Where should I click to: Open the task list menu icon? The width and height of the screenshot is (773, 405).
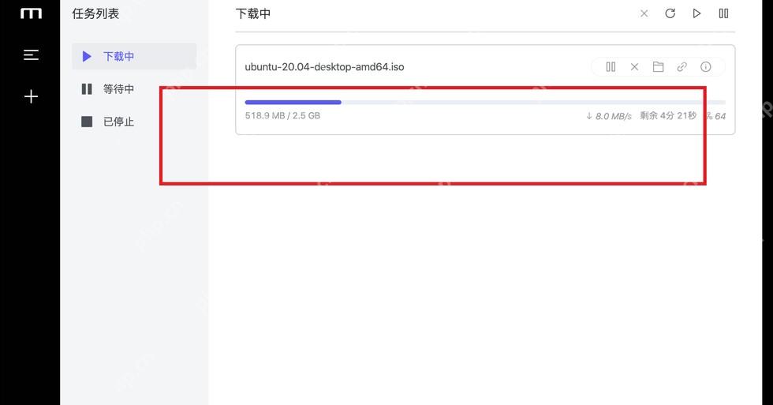click(31, 54)
